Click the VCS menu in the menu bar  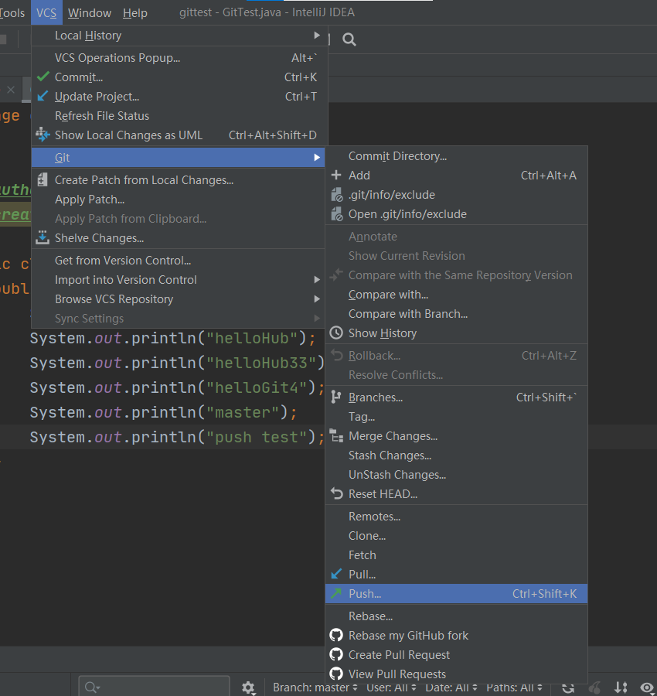(x=46, y=13)
